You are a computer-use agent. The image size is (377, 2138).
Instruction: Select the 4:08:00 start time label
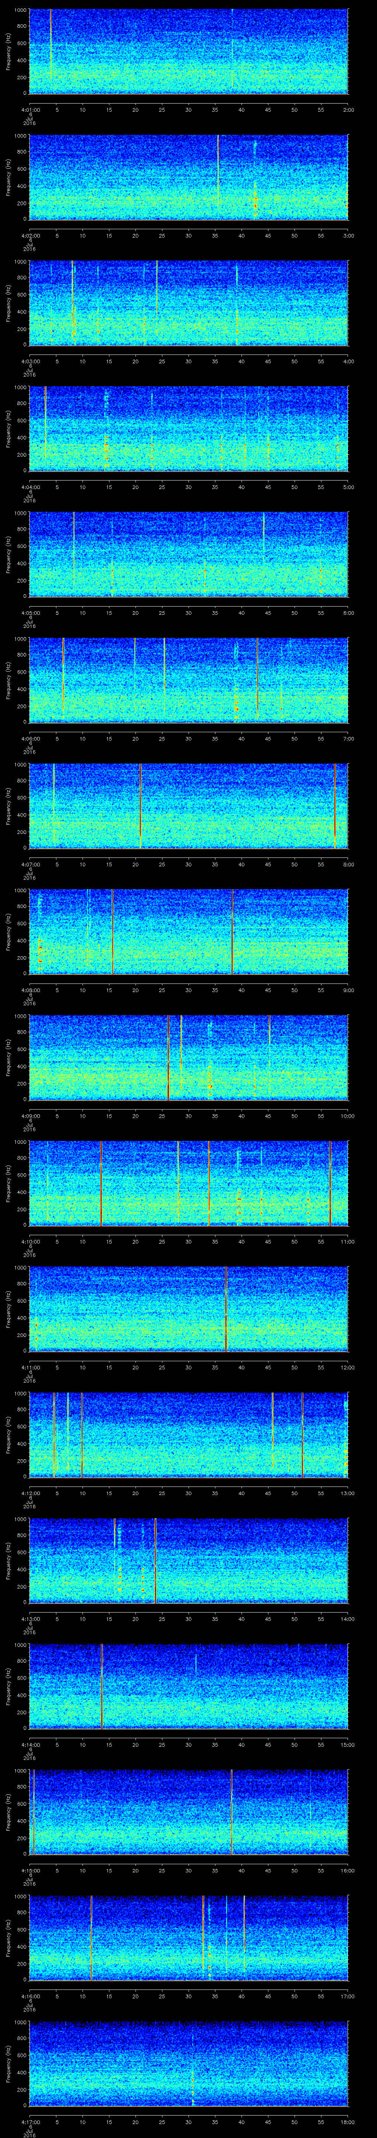tap(30, 989)
